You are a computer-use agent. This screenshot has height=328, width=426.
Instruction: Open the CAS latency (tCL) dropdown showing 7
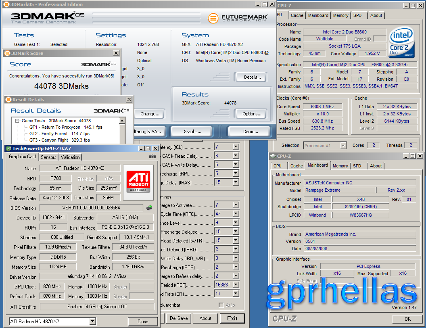pyautogui.click(x=236, y=147)
